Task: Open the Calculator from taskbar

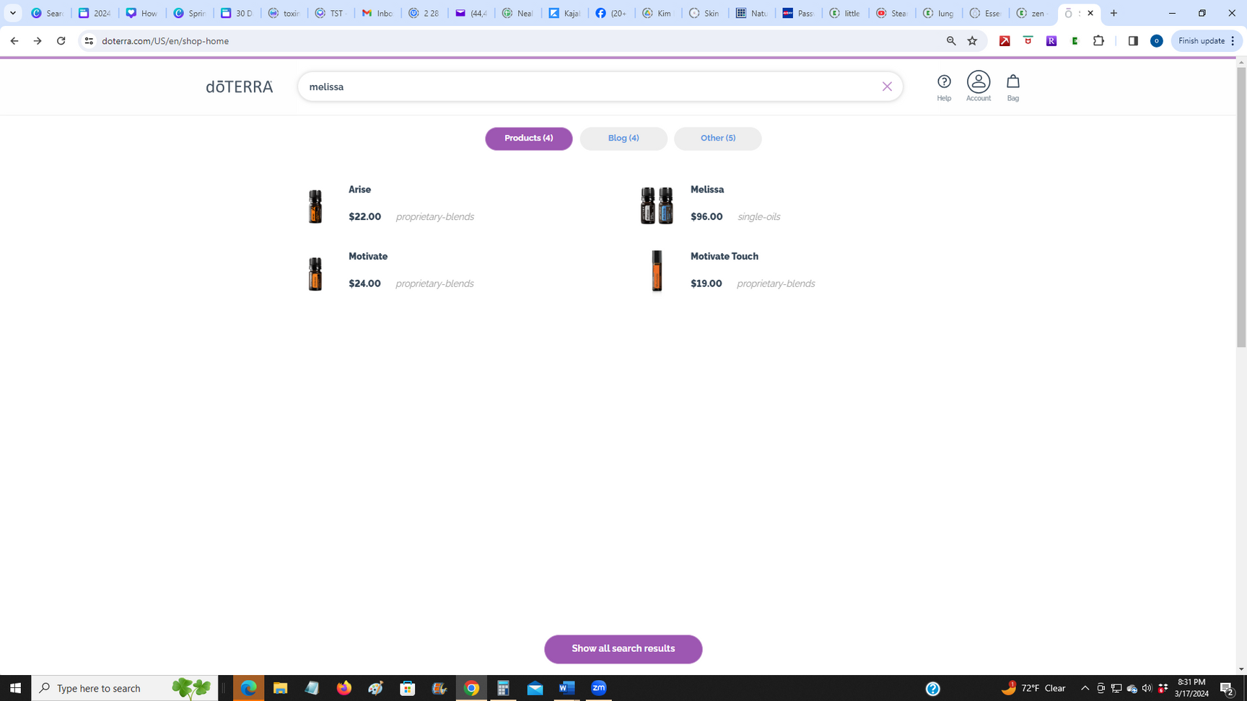Action: coord(503,688)
